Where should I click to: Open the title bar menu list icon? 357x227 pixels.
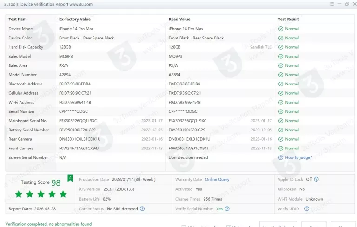point(332,4)
